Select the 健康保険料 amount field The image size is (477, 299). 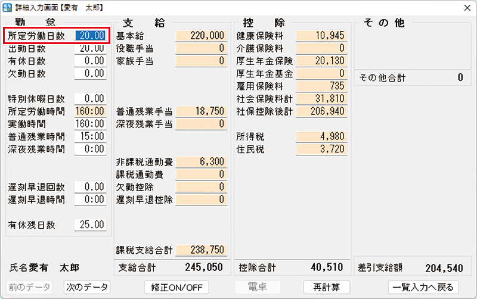point(321,36)
